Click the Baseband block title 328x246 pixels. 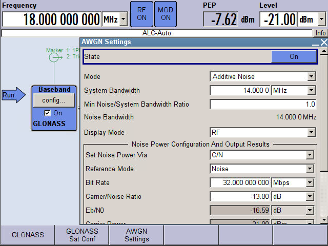(x=54, y=90)
